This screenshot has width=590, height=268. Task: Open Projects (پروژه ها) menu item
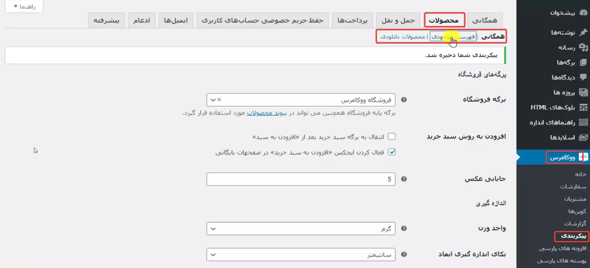tap(564, 92)
